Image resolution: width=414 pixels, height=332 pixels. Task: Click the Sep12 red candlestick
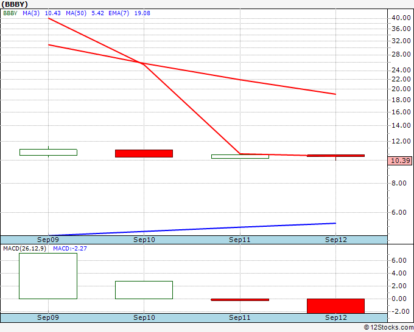[x=335, y=156]
